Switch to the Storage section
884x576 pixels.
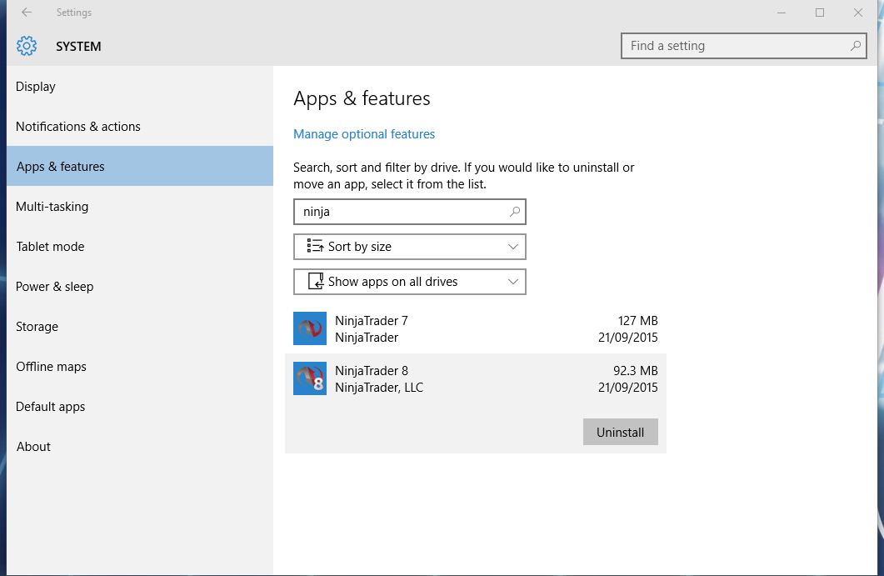tap(37, 327)
